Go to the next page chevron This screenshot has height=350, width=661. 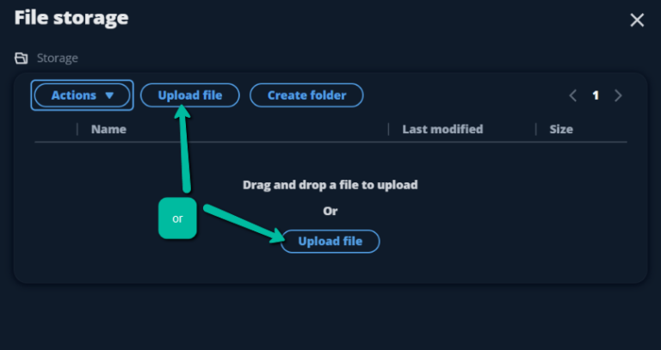coord(618,95)
